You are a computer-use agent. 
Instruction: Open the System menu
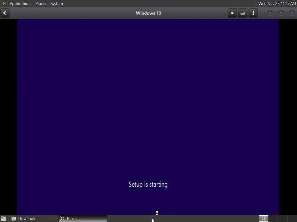pos(57,3)
